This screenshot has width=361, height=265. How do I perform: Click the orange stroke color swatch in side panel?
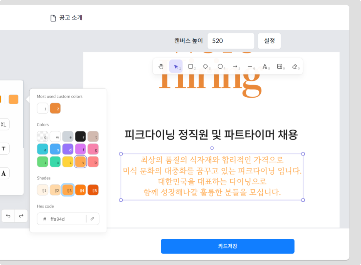tap(13, 99)
